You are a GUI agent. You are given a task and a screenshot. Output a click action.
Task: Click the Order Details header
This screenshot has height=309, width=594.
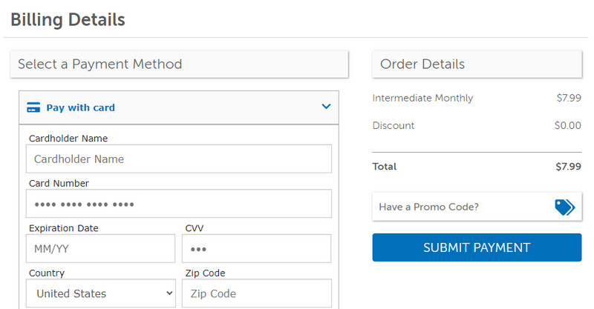point(422,64)
